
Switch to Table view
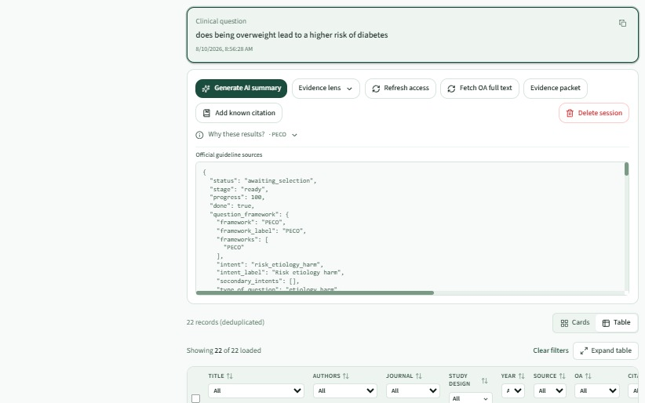coord(616,323)
